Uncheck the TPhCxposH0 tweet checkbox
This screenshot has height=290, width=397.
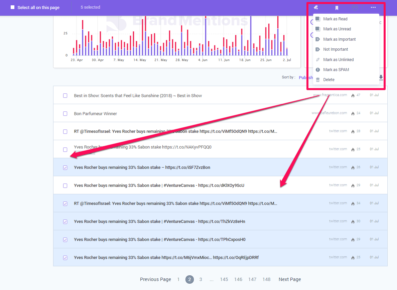point(65,240)
